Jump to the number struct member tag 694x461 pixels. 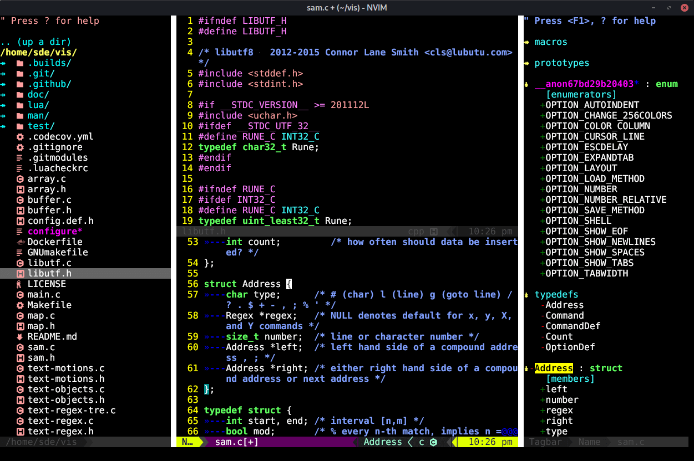[x=562, y=400]
